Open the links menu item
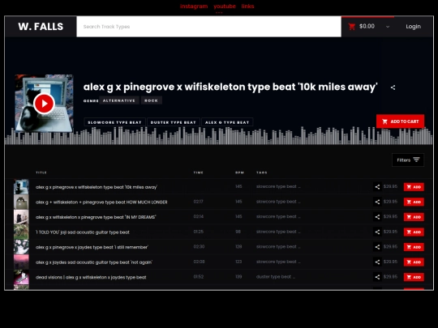The image size is (438, 328). point(247,6)
